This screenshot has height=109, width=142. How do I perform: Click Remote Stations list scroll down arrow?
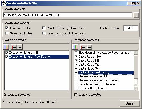[136, 88]
